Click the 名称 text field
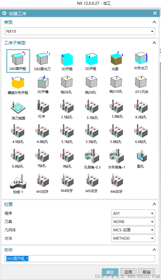This screenshot has height=280, width=161. pos(80,258)
